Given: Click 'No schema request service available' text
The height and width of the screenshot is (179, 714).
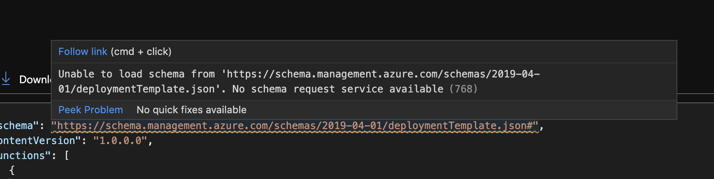Looking at the screenshot, I should tap(337, 89).
